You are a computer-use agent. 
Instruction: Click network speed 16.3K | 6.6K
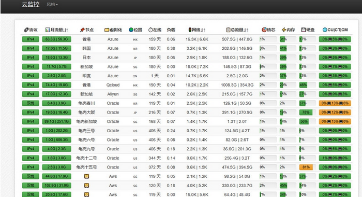[x=197, y=39]
